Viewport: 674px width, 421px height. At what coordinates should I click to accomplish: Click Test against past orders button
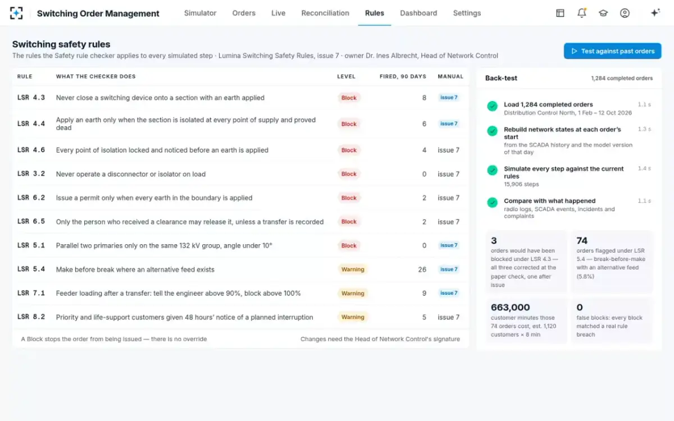pos(613,51)
